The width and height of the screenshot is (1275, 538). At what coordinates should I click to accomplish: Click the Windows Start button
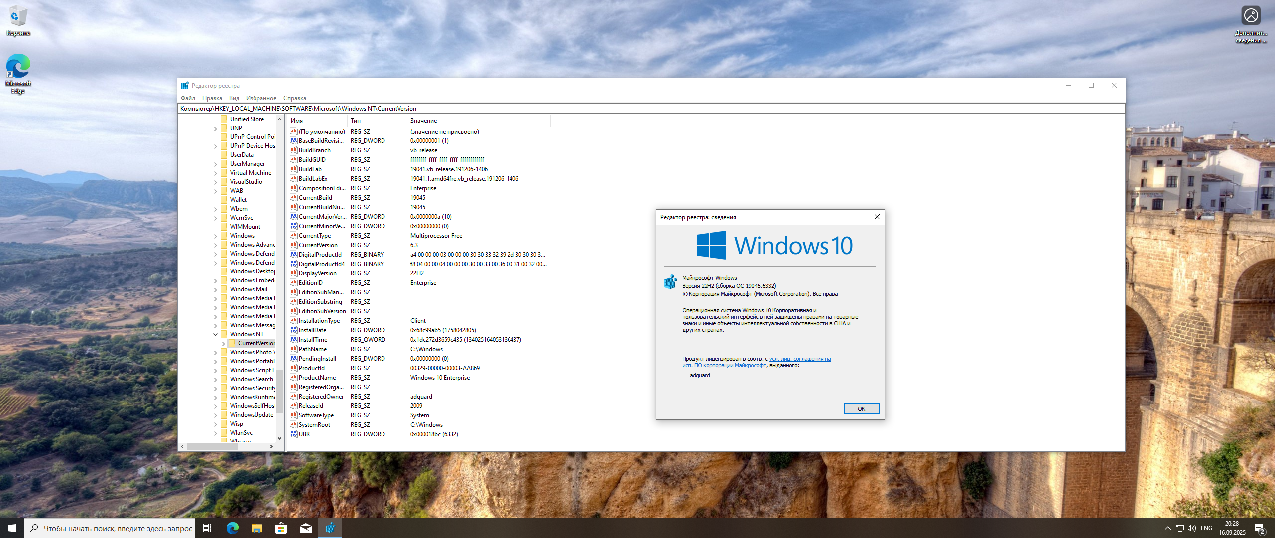click(12, 528)
